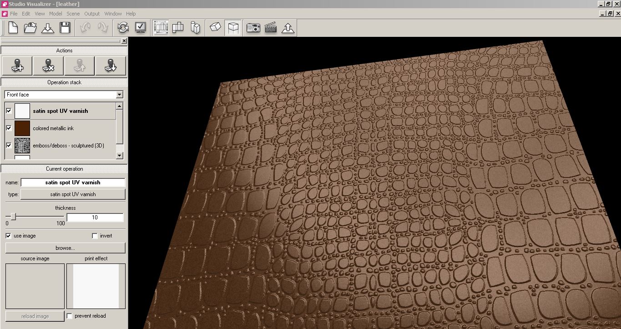Save the project with the floppy disk icon
621x329 pixels.
[x=65, y=28]
